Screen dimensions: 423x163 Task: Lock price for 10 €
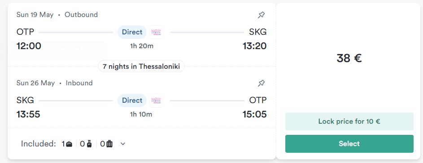[349, 121]
